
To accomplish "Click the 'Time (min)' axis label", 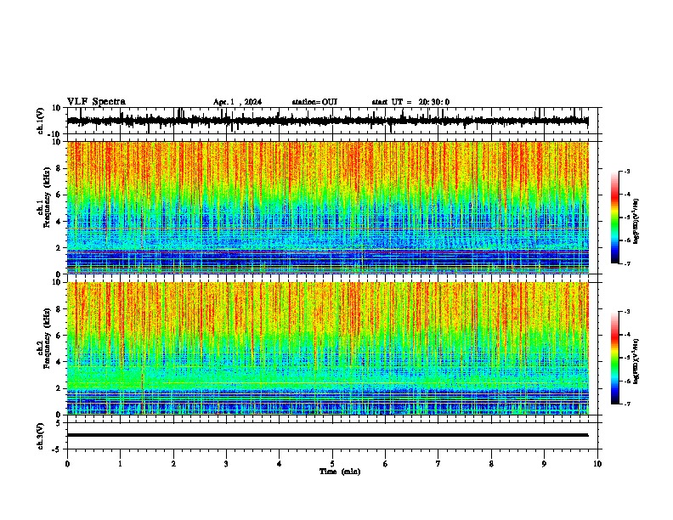I will (340, 472).
